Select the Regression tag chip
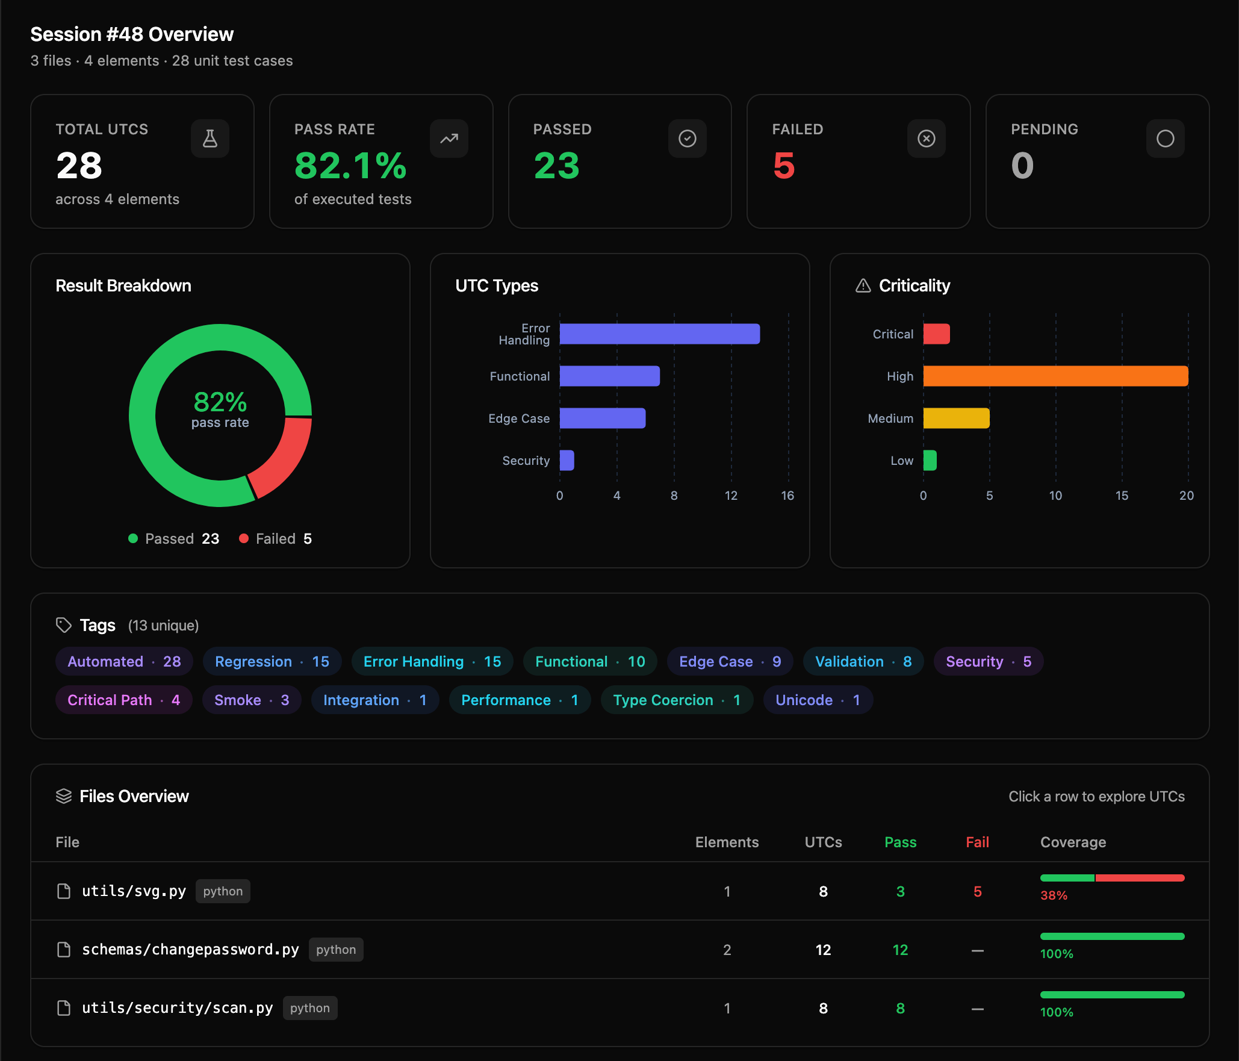 pos(272,661)
